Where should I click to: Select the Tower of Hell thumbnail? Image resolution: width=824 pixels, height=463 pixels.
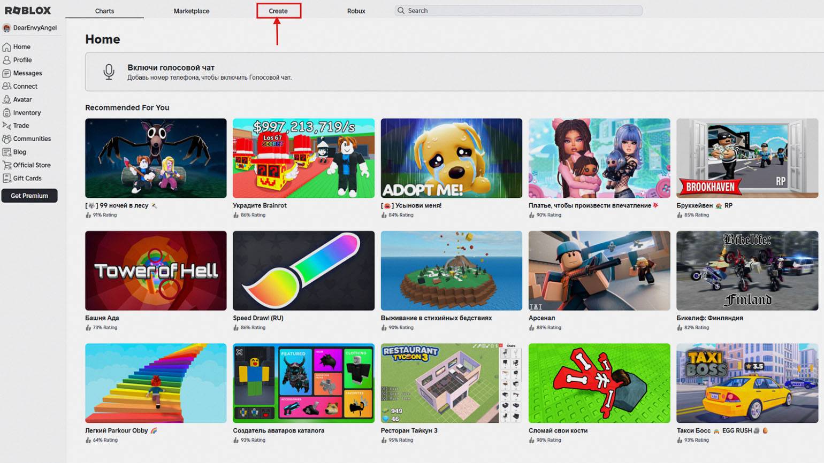point(156,271)
